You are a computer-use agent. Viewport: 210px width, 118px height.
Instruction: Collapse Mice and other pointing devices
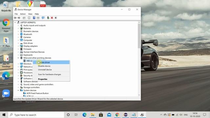pos(18,58)
